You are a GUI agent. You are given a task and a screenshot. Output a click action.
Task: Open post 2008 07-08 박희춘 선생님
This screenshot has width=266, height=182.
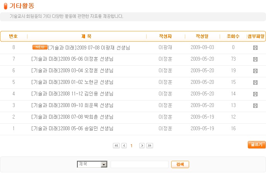(x=72, y=117)
